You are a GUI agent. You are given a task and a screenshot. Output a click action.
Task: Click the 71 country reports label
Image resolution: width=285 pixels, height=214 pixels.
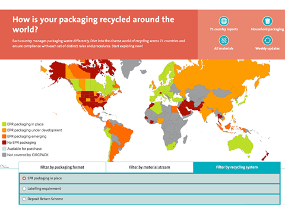[x=224, y=29]
